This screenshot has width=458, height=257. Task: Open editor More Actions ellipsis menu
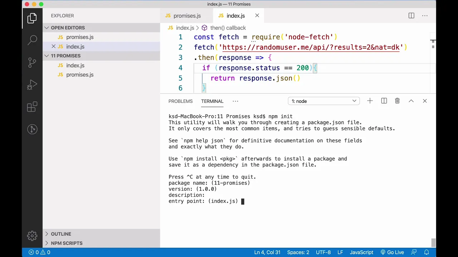(425, 16)
